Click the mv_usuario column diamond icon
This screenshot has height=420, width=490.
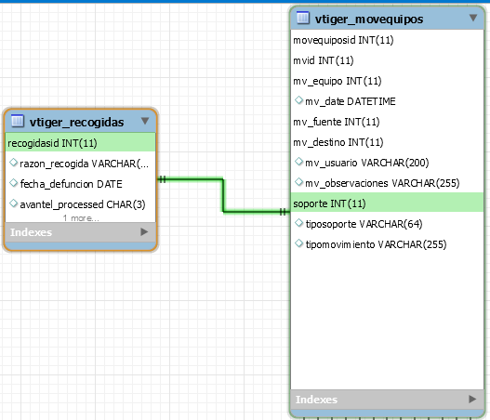[x=299, y=162]
